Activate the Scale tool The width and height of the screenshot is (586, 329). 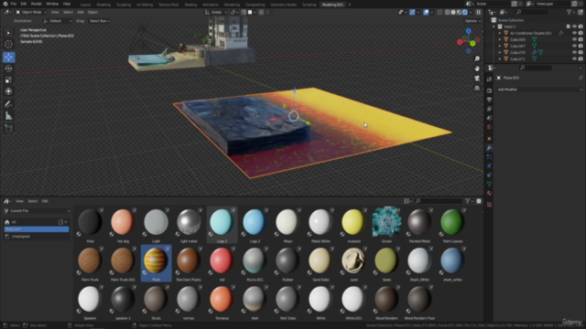[x=8, y=80]
